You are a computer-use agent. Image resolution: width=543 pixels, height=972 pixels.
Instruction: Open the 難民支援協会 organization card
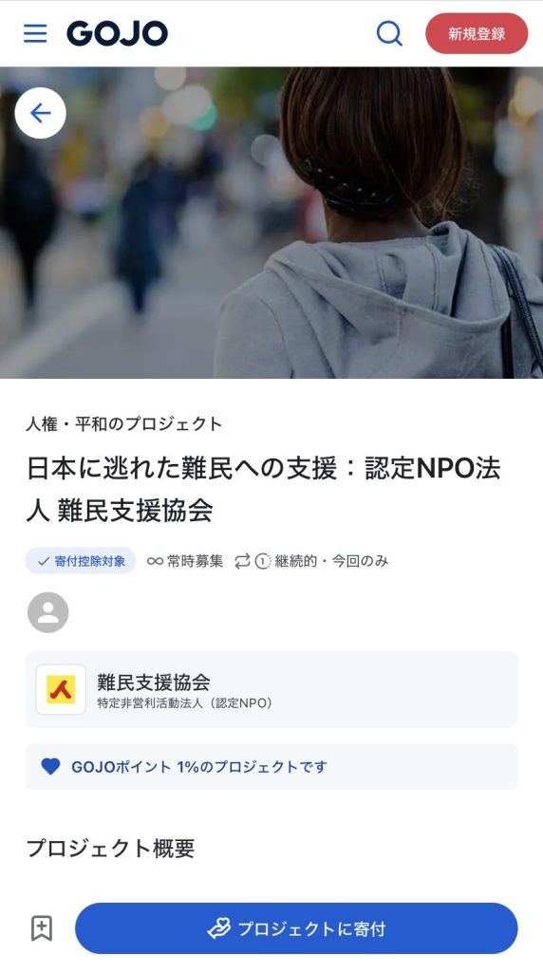271,689
